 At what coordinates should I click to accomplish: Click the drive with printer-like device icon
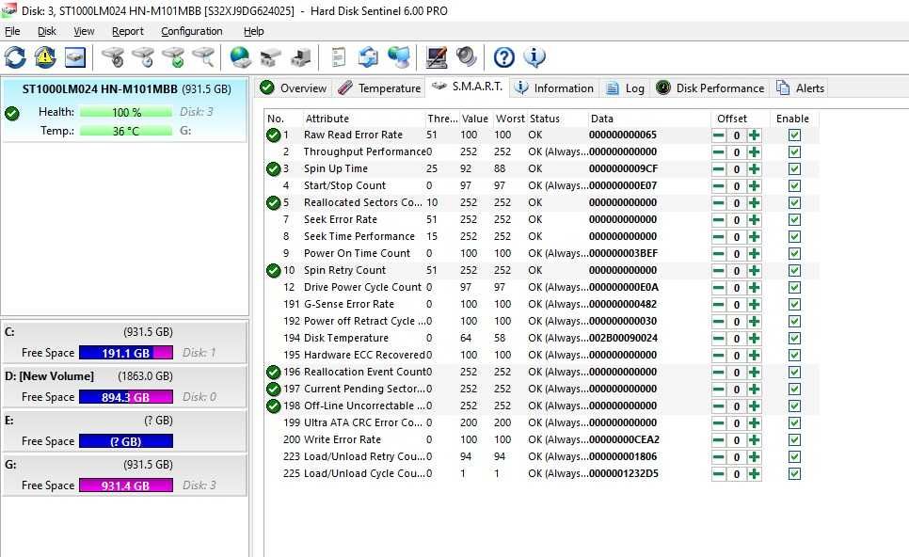(x=300, y=57)
